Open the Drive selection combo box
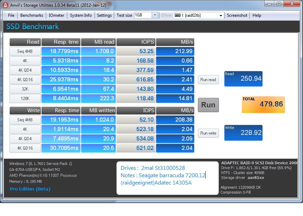The width and height of the screenshot is (303, 216). click(199, 15)
